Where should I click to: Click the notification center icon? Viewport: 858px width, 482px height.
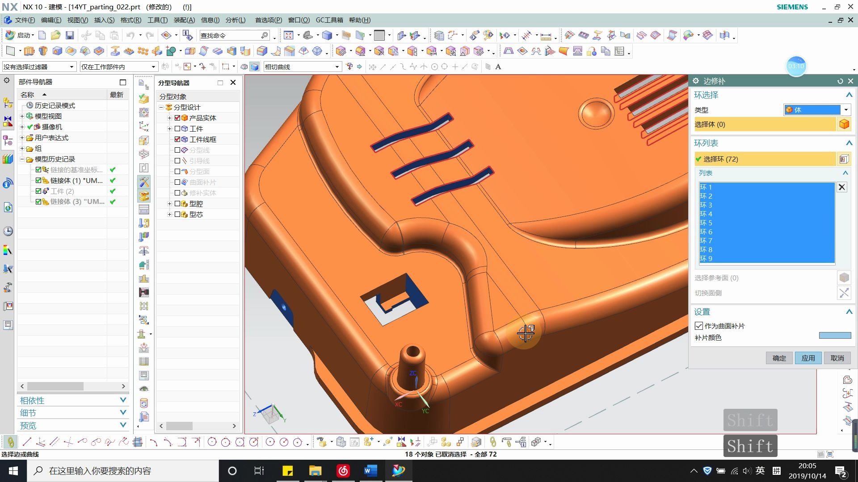pos(841,471)
